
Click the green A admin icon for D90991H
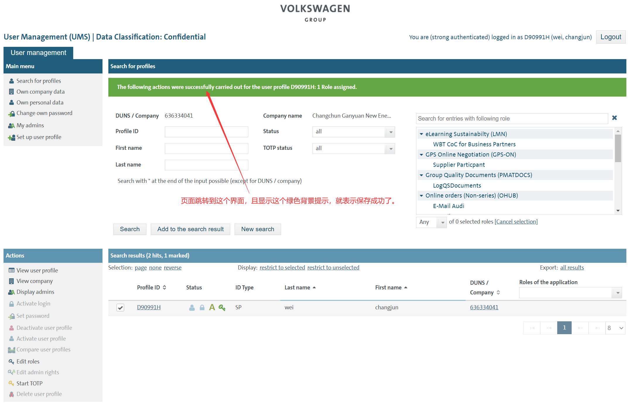click(212, 307)
